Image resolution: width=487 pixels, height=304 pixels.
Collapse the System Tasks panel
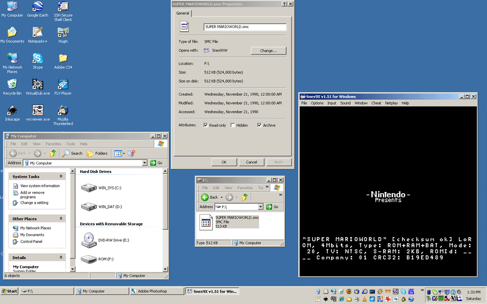(x=61, y=176)
